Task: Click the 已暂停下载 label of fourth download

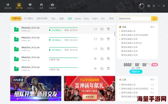Action: [x=54, y=60]
